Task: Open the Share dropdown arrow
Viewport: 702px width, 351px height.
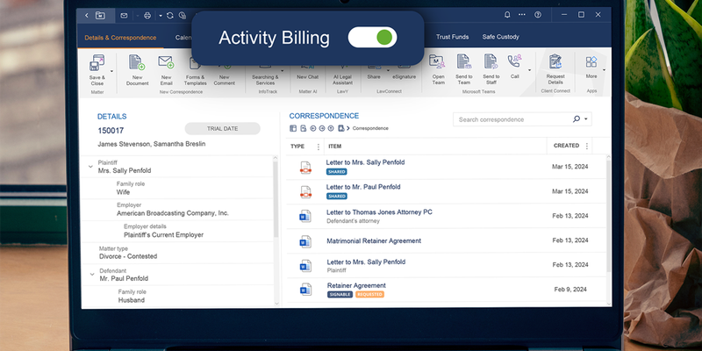Action: coord(388,70)
